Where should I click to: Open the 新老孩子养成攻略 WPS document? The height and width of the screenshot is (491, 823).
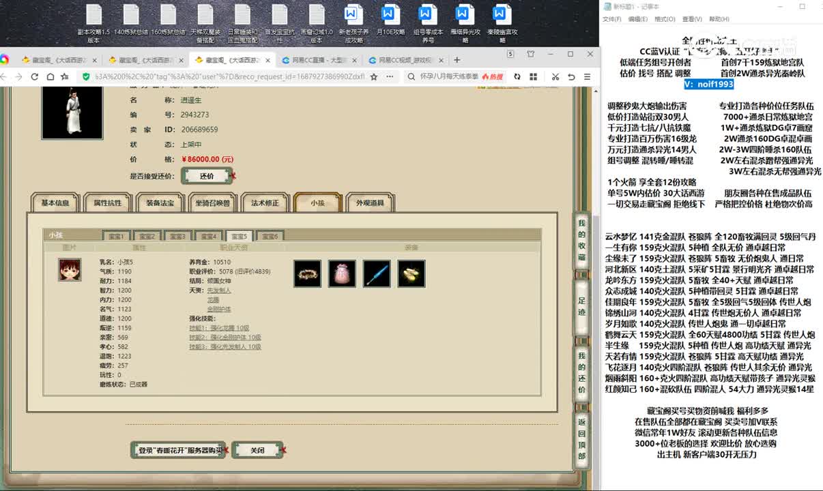point(353,23)
